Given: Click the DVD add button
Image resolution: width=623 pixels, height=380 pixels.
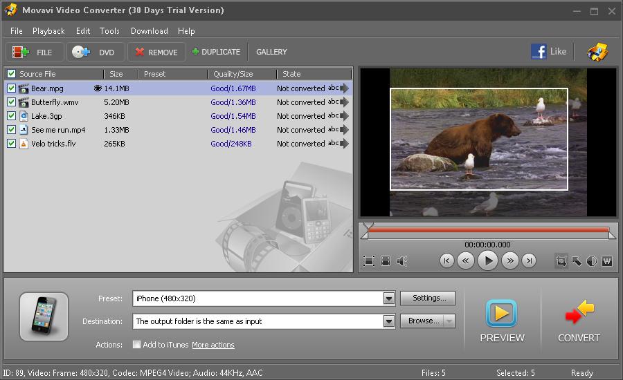Looking at the screenshot, I should point(96,52).
